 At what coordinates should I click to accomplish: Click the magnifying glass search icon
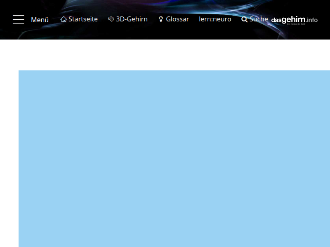(244, 19)
